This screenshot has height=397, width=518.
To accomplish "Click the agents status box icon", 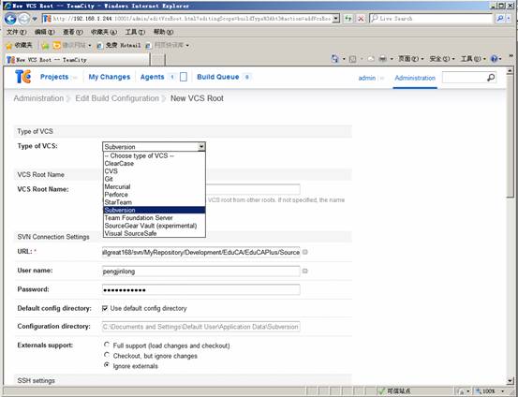I will [x=184, y=77].
